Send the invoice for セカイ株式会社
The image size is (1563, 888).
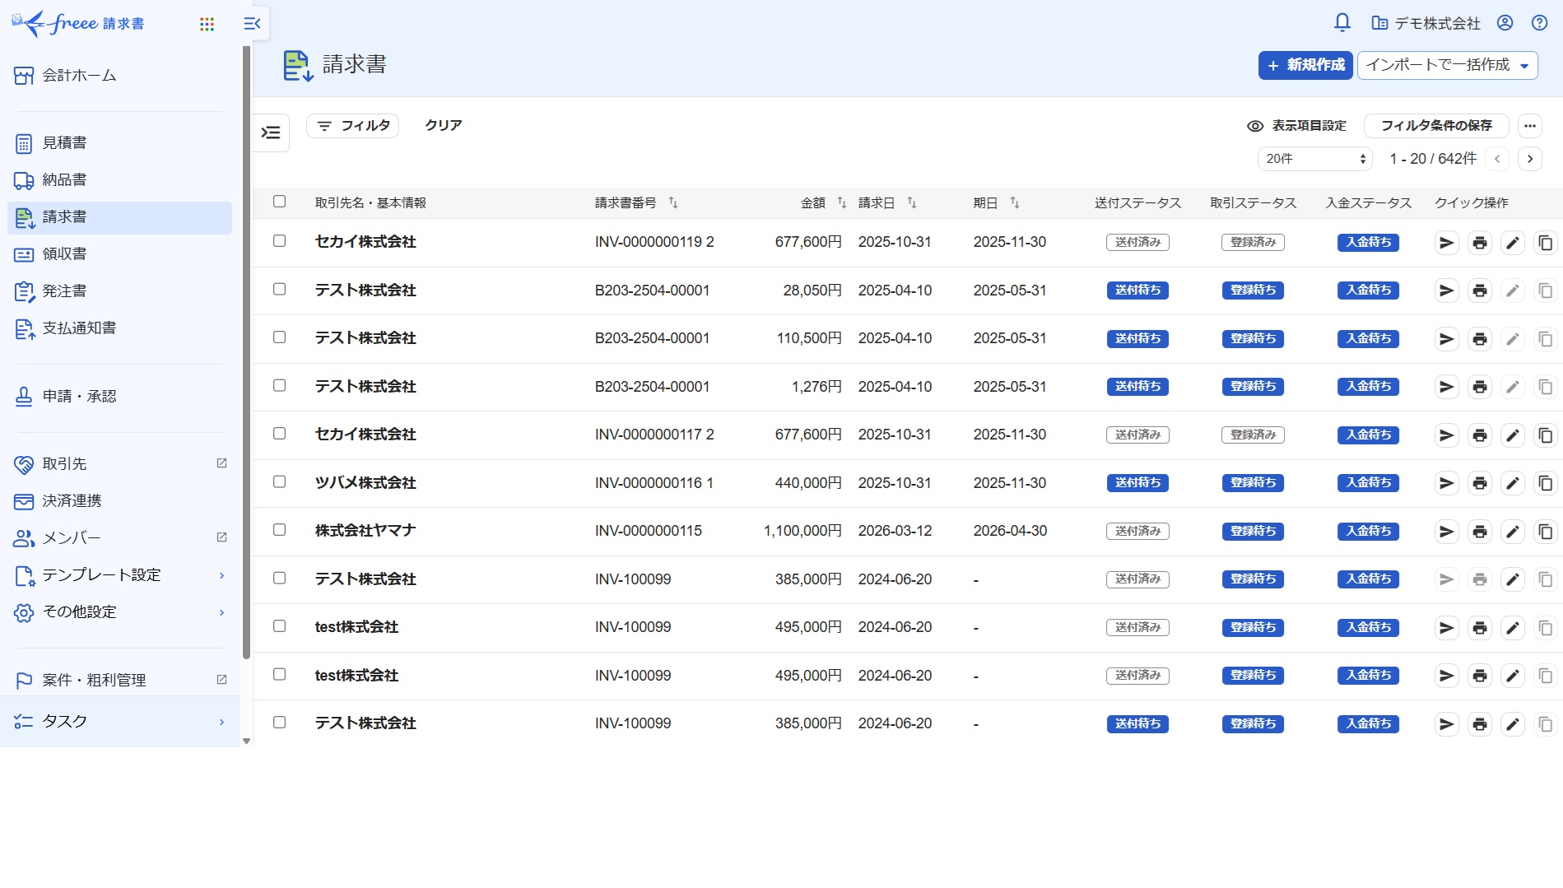pos(1446,242)
